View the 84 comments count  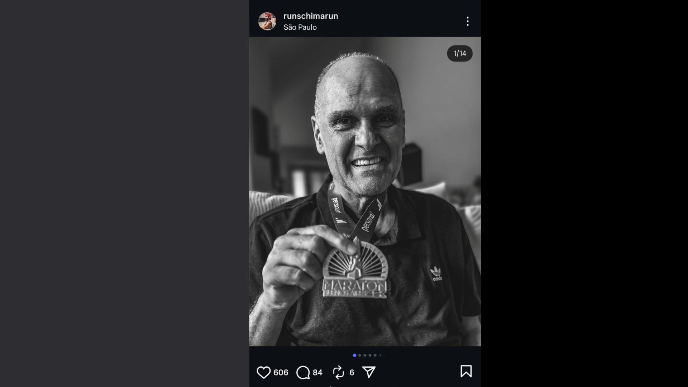317,373
